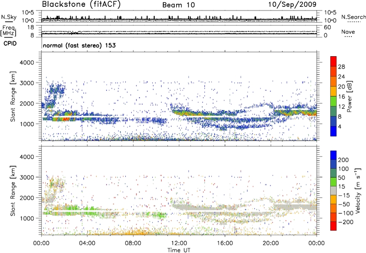
Task: Pick the light green 12–16 dB power colorbar segment
Action: tap(334, 101)
